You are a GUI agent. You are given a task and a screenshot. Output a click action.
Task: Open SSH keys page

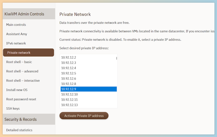13,109
